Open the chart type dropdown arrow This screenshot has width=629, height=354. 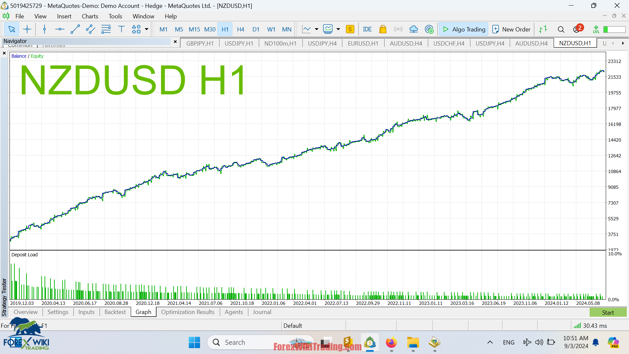316,29
